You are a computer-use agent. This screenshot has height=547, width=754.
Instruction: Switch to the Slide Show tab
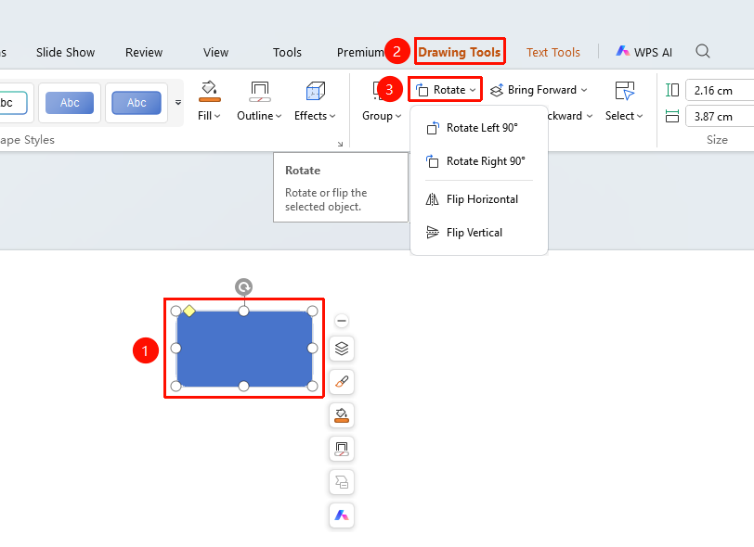coord(65,52)
